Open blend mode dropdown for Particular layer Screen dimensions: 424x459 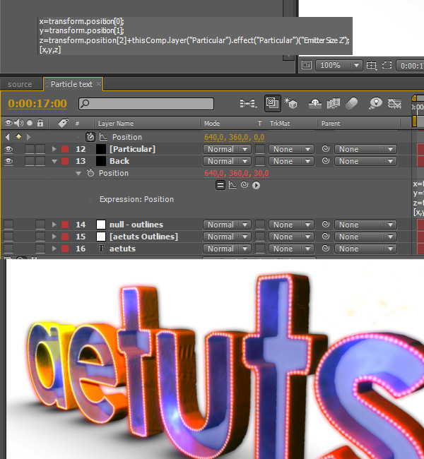(227, 149)
